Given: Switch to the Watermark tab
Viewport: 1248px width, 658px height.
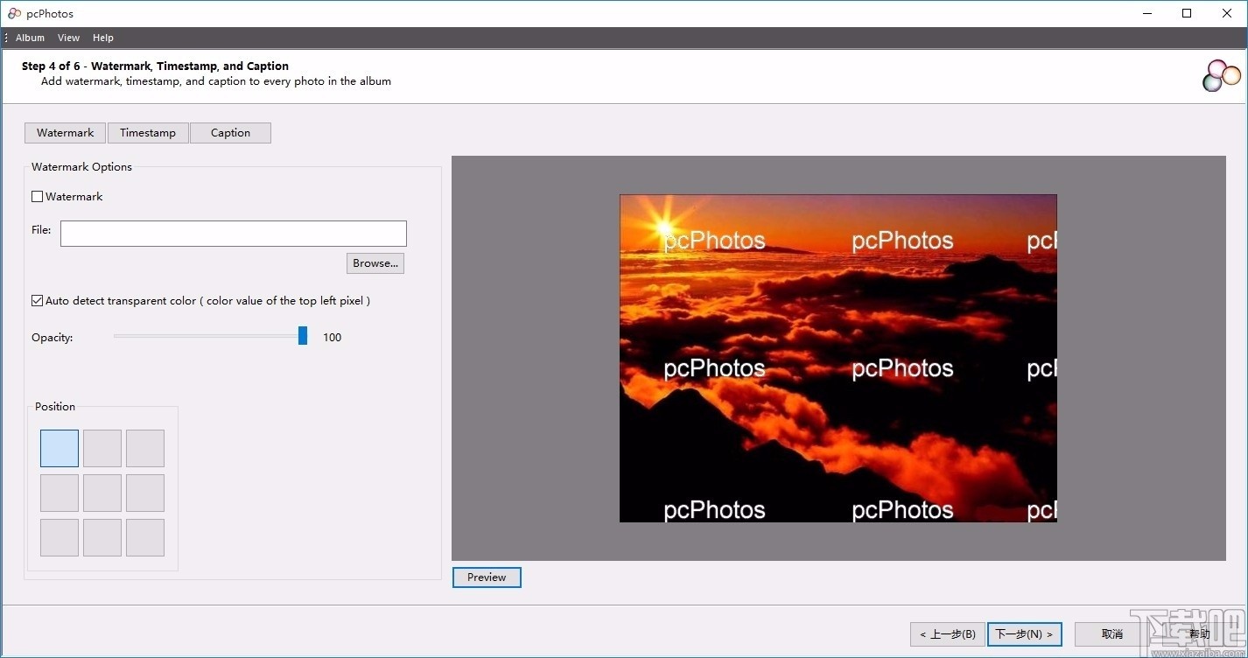Looking at the screenshot, I should click(x=66, y=133).
